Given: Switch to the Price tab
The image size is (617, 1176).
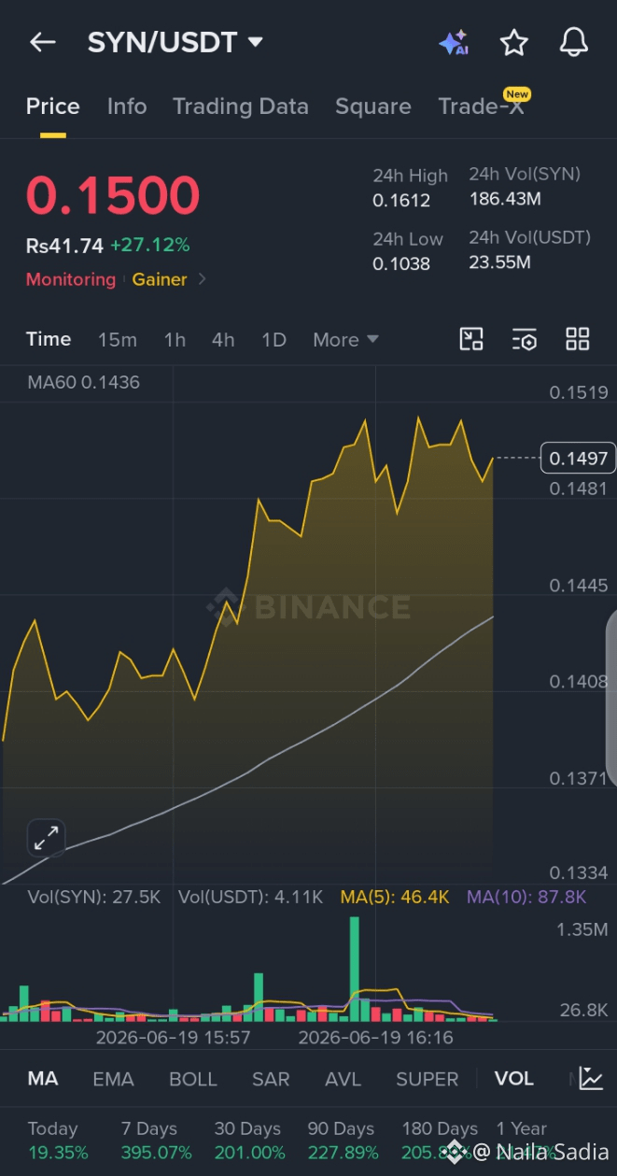Looking at the screenshot, I should coord(52,106).
